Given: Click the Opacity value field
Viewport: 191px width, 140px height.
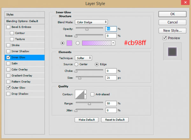Looking at the screenshot, I should (x=111, y=29).
